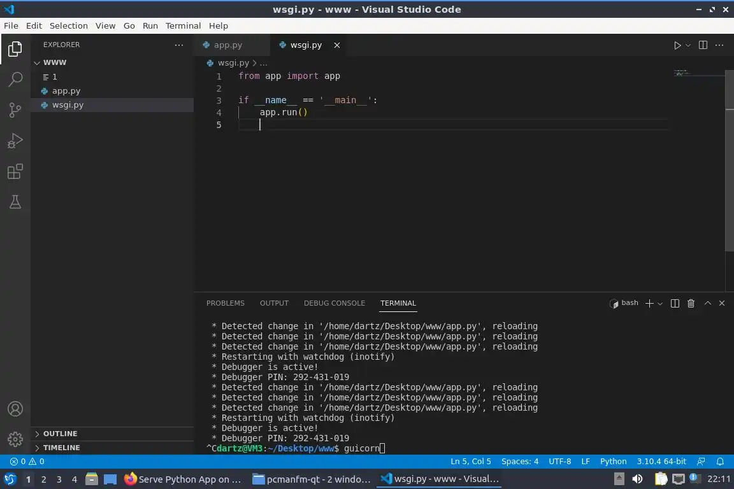Expand the TIMELINE section
Screen dimensions: 734x489
[112, 448]
